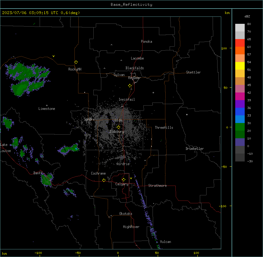
Task: Click the orange 60-57 dBZ legend band
Action: pyautogui.click(x=240, y=50)
